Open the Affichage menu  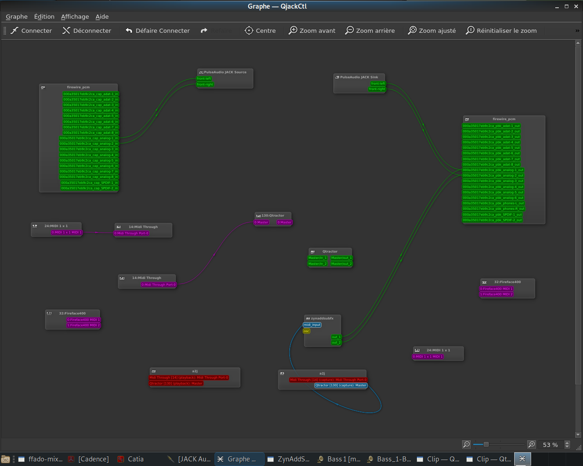[x=75, y=16]
